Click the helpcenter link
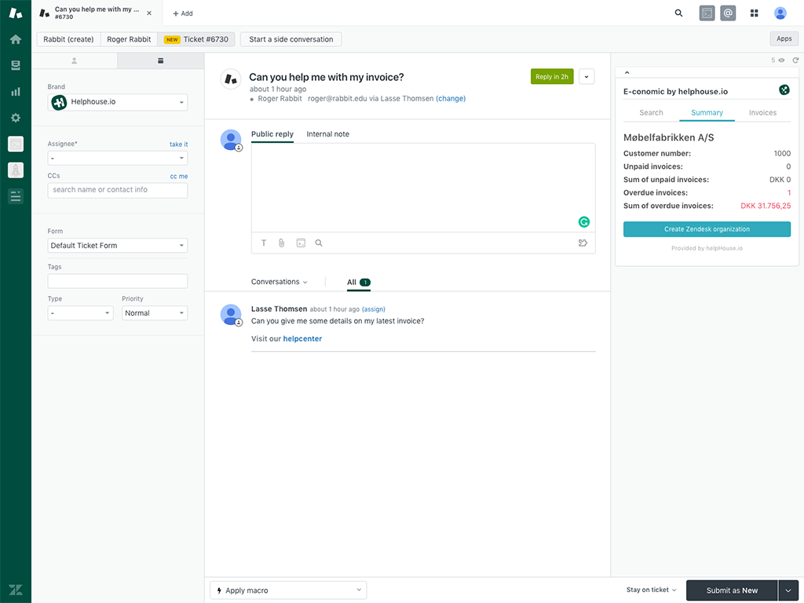 [x=302, y=339]
